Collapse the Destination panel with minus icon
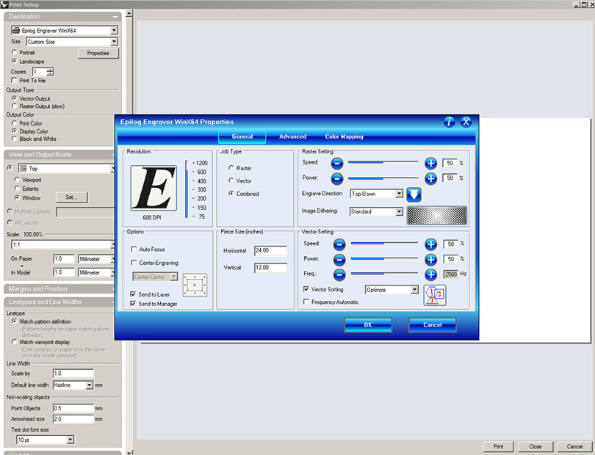This screenshot has height=455, width=595. [115, 17]
